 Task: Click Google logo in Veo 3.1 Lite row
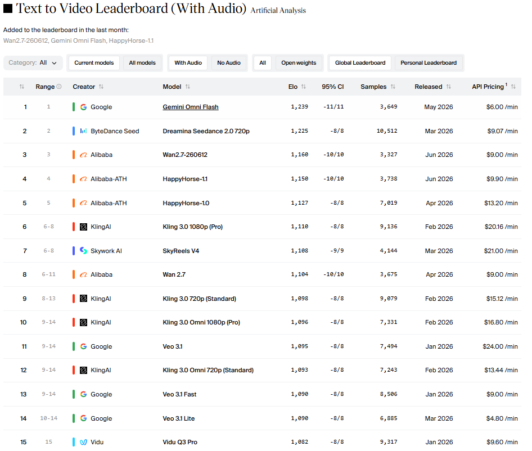tap(83, 418)
